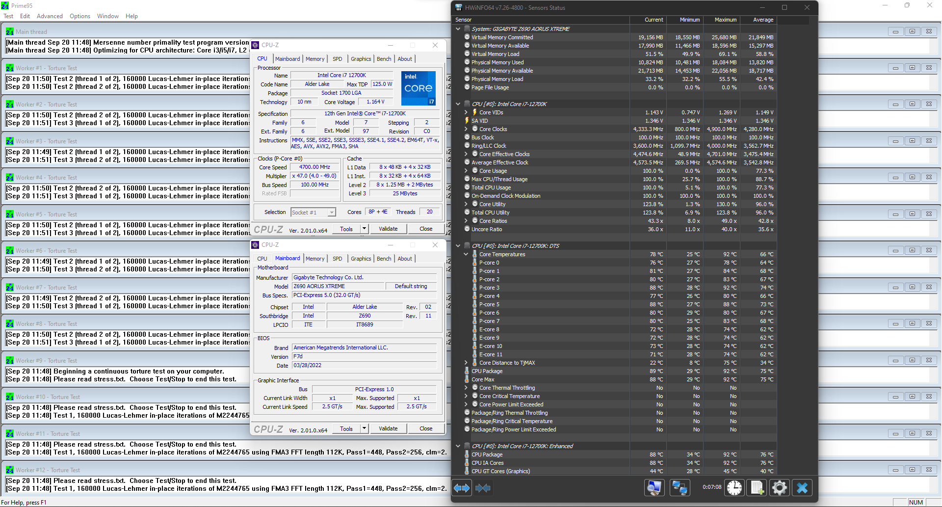Click the Worker #5 Torture Test window icon
The height and width of the screenshot is (507, 942).
click(x=10, y=214)
